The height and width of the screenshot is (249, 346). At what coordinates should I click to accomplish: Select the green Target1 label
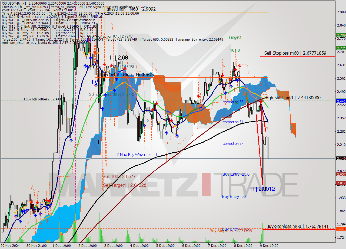click(x=235, y=37)
